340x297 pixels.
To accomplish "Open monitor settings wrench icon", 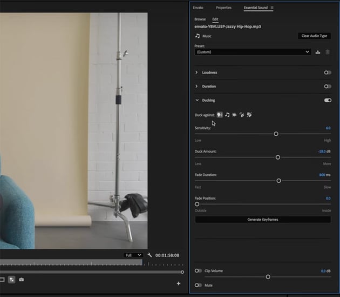I will [149, 255].
